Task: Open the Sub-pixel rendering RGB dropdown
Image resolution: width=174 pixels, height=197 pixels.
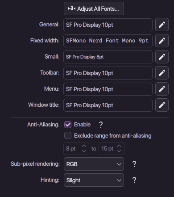Action: (94, 164)
